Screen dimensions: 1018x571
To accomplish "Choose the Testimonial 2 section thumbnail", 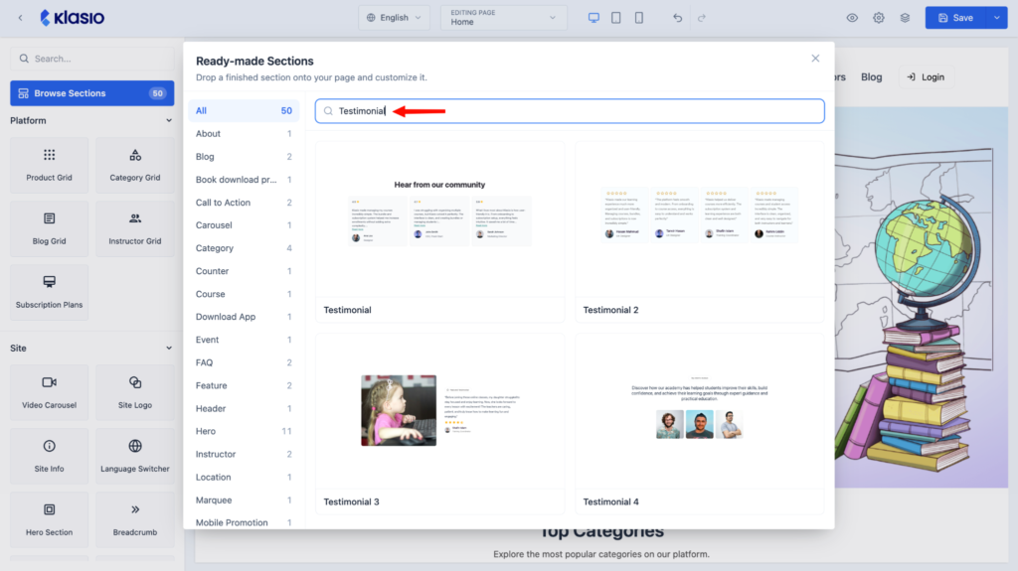I will click(699, 231).
